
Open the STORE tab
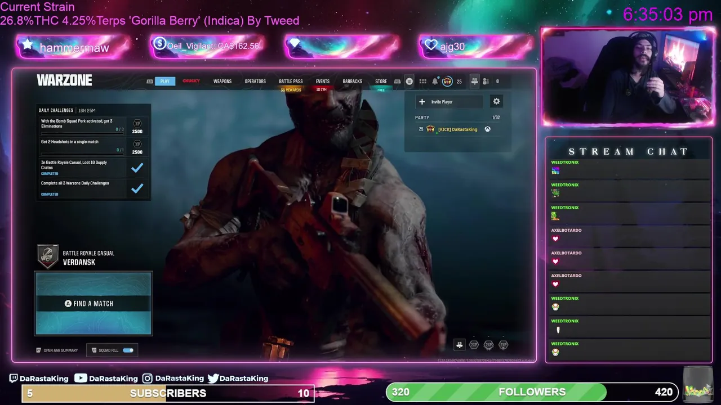click(381, 82)
